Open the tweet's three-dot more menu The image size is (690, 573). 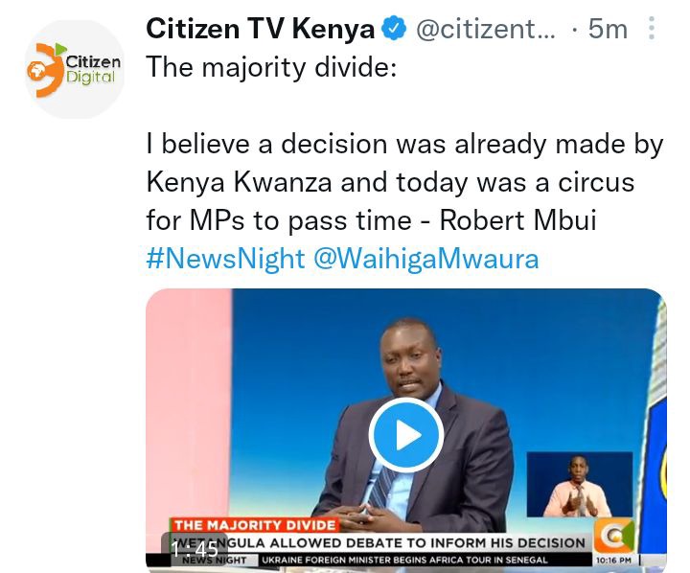[x=652, y=29]
